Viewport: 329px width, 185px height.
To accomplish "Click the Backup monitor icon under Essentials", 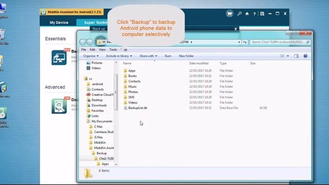I will tap(59, 58).
